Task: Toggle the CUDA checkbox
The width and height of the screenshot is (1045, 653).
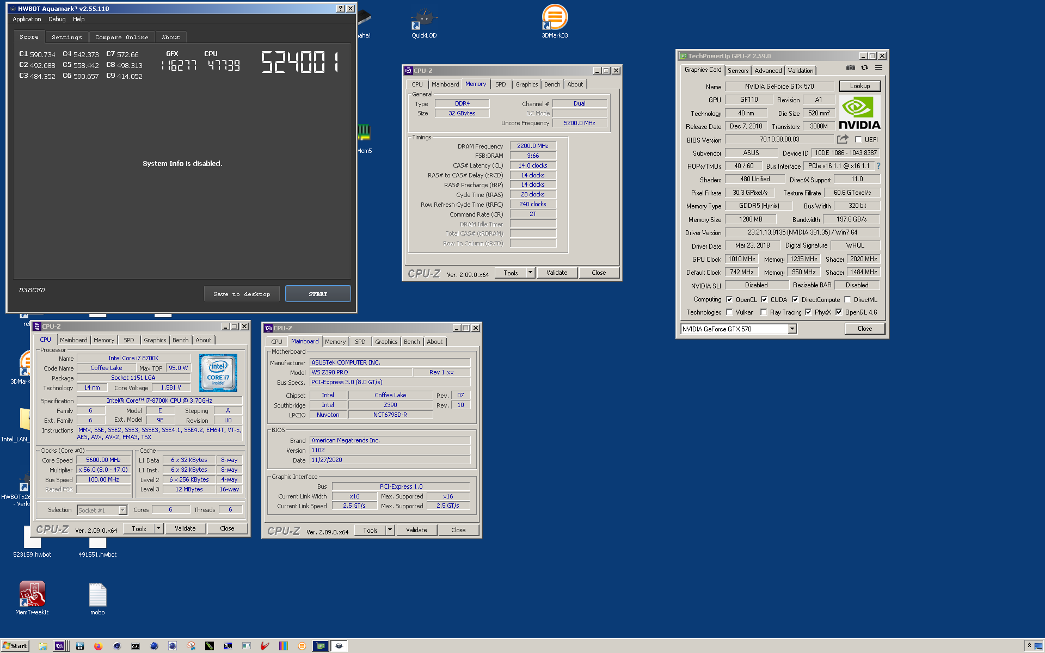Action: (764, 299)
